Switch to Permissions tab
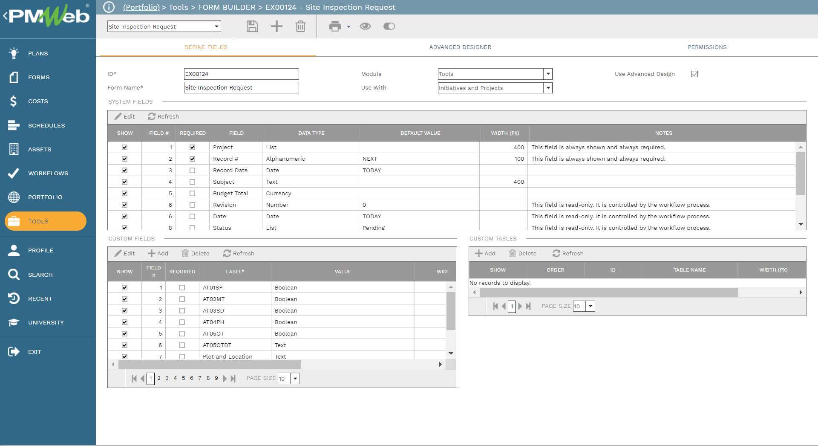This screenshot has height=446, width=818. click(707, 47)
